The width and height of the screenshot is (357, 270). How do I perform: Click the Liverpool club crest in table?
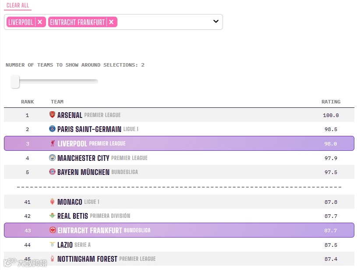53,143
